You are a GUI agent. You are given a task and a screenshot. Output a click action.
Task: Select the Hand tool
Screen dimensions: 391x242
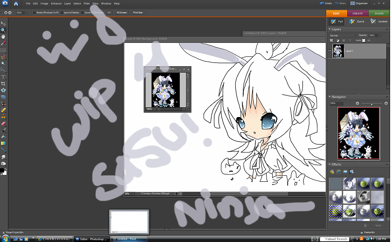coord(3,37)
